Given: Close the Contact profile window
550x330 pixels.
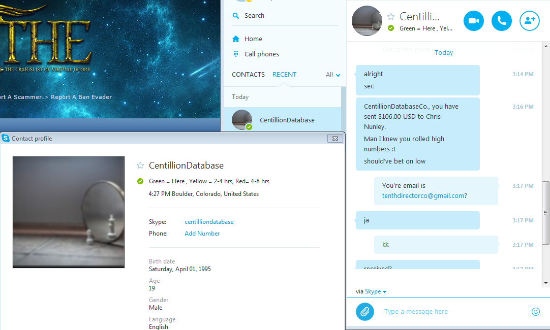Looking at the screenshot, I should click(x=335, y=139).
